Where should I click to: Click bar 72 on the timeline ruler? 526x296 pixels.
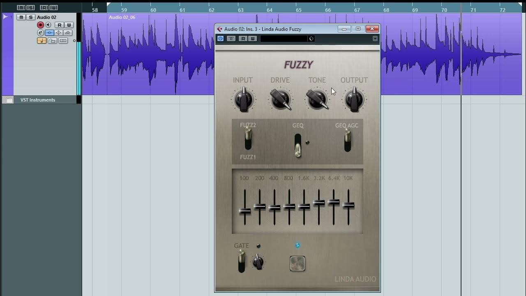pyautogui.click(x=503, y=10)
